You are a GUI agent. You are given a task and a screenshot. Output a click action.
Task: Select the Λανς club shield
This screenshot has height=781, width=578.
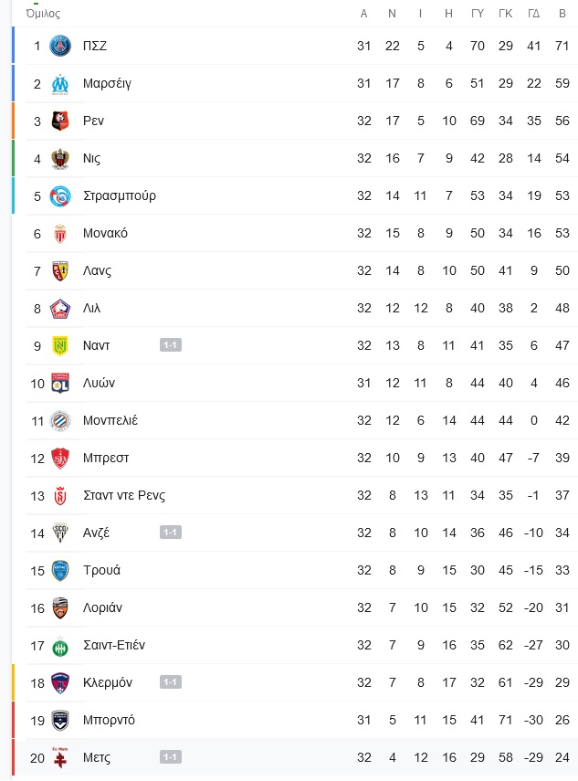(60, 271)
